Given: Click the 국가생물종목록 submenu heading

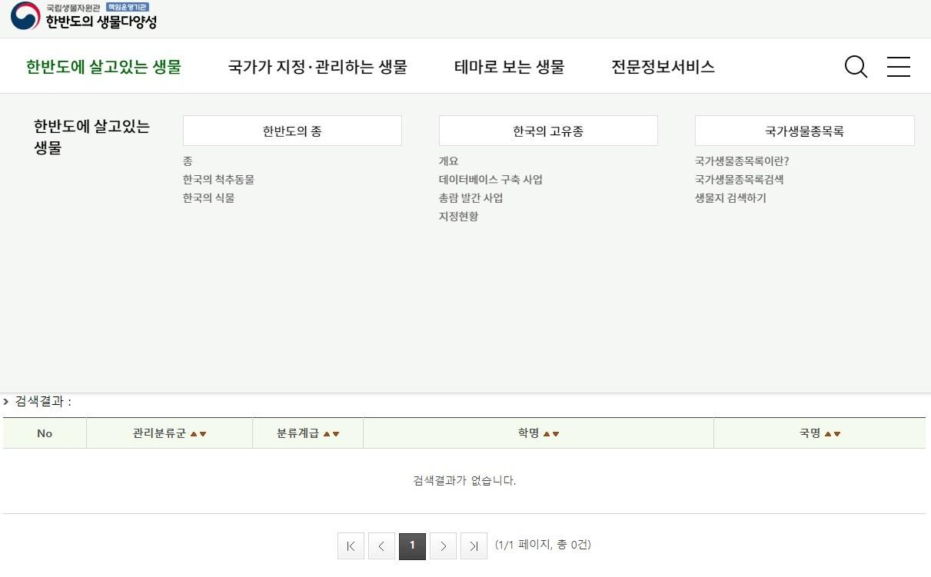Looking at the screenshot, I should [804, 131].
